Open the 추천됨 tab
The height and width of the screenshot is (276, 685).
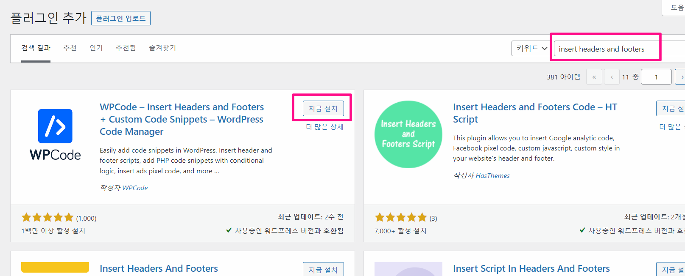click(126, 48)
